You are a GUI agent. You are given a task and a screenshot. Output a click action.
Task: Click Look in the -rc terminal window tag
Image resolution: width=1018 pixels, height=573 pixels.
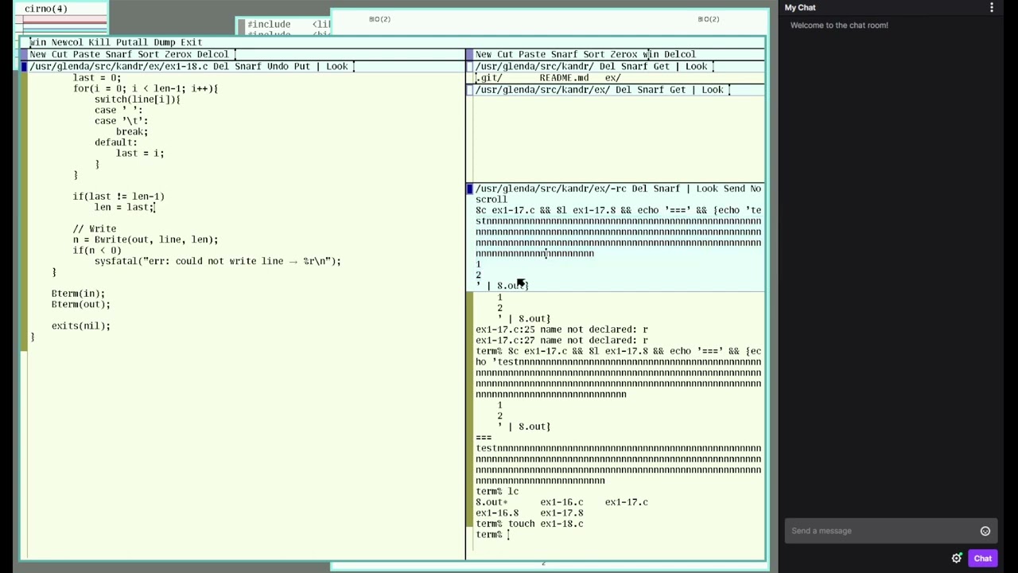pos(707,189)
